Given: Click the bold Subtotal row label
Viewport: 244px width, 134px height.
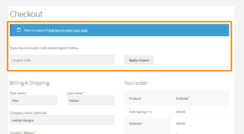Looking at the screenshot, I should pos(135,124).
